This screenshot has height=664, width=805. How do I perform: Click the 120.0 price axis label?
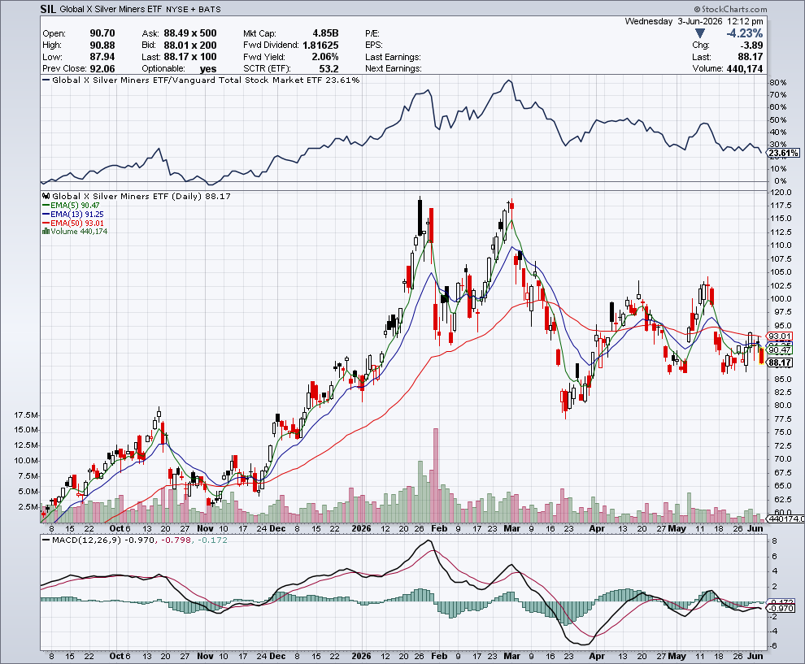pos(781,193)
